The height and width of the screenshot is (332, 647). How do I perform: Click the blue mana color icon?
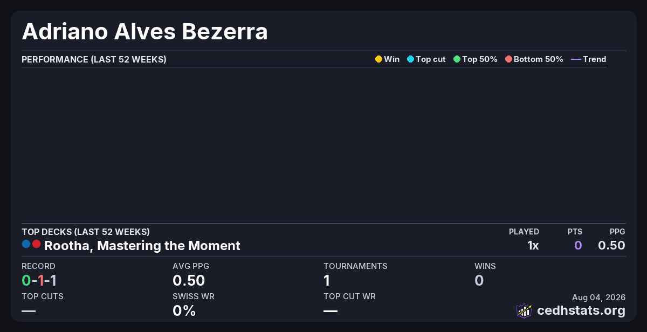click(26, 244)
